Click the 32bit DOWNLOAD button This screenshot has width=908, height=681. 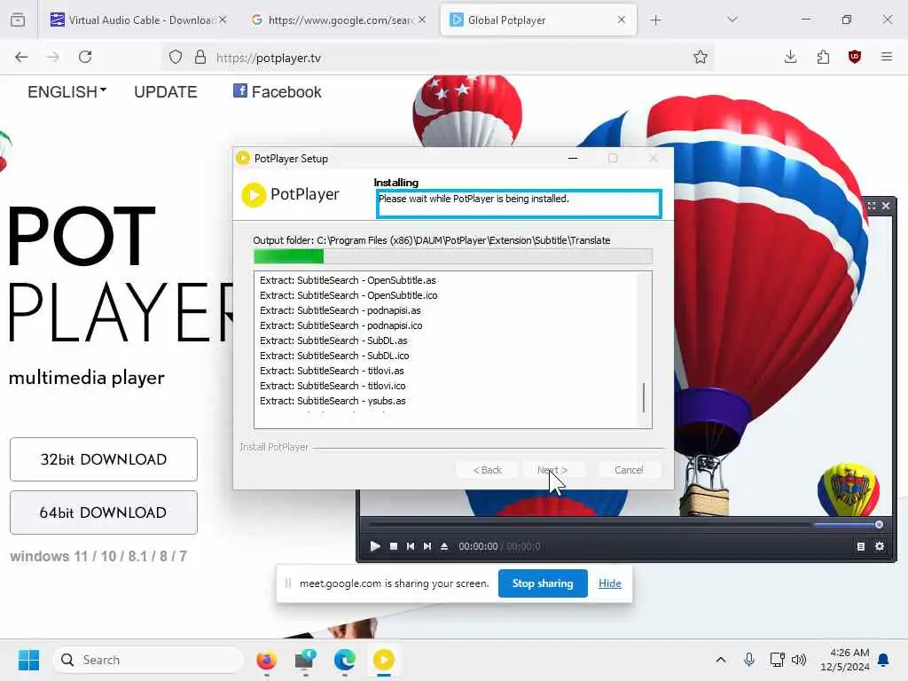(x=104, y=459)
